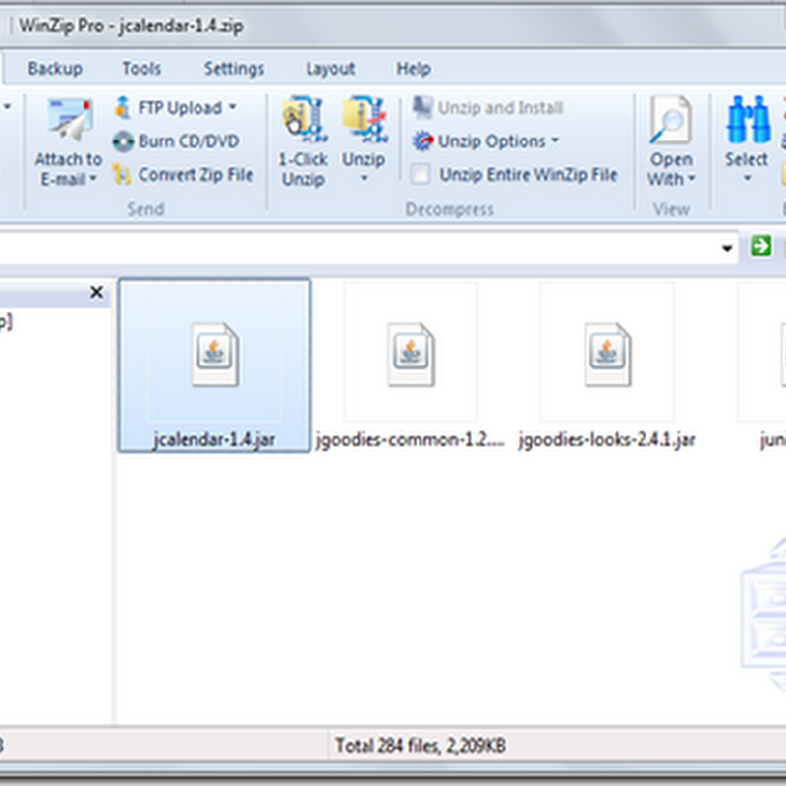Click the Open With magnifier icon

point(671,121)
